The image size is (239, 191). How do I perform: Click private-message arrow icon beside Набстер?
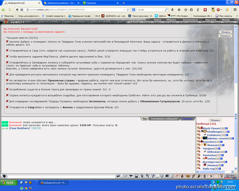(198, 168)
